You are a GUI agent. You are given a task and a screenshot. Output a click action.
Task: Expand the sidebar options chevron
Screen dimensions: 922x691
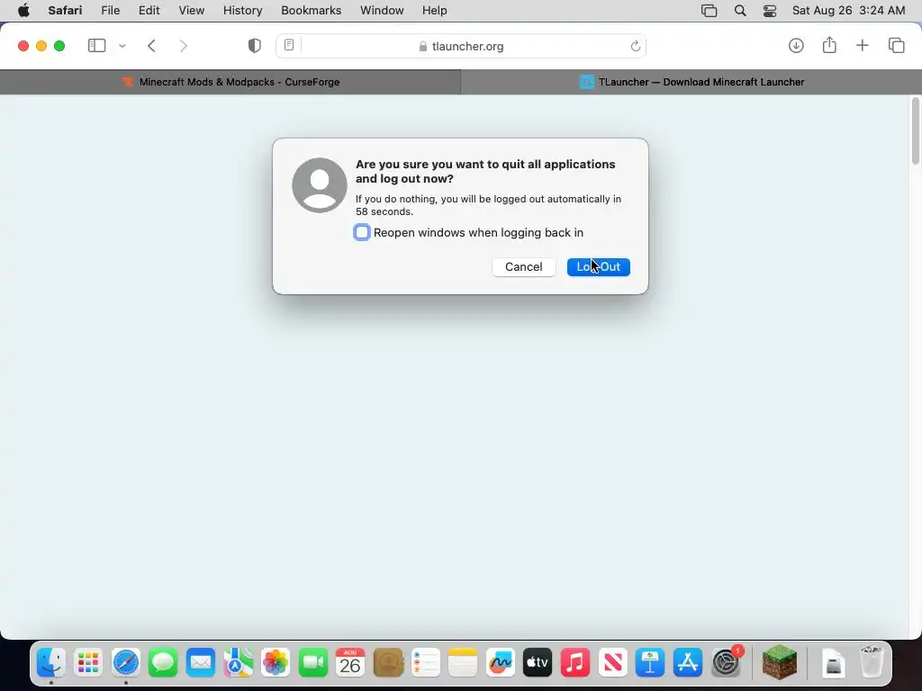(x=122, y=46)
